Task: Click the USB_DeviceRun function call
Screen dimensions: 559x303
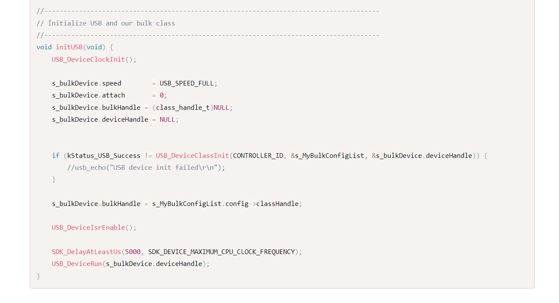Action: (x=77, y=264)
